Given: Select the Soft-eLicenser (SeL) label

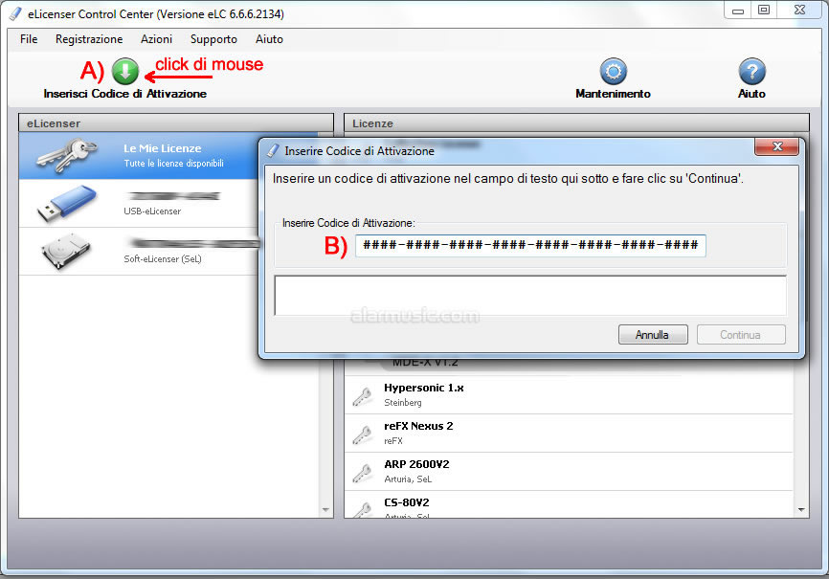Looking at the screenshot, I should pos(163,258).
